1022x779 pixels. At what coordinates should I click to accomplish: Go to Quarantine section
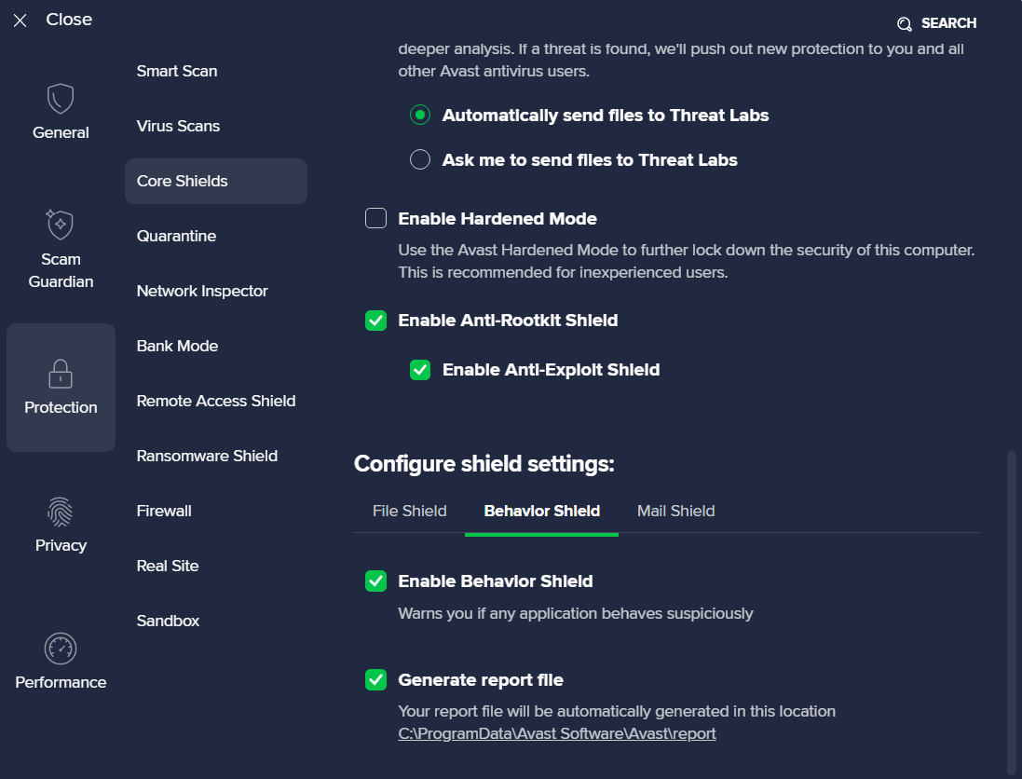tap(176, 236)
